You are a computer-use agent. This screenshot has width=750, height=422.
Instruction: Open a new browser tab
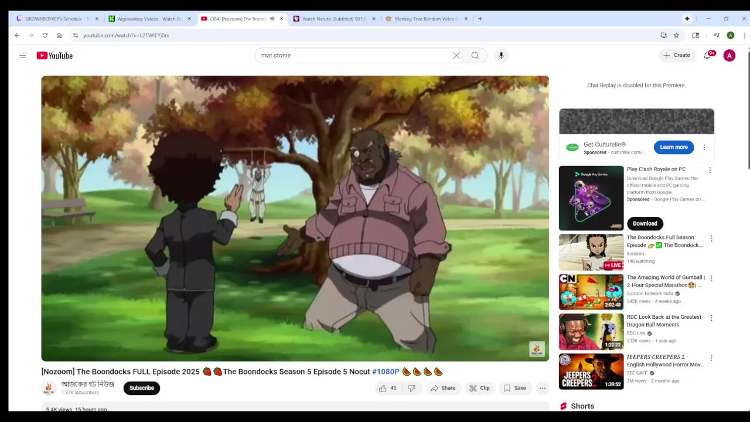[480, 19]
